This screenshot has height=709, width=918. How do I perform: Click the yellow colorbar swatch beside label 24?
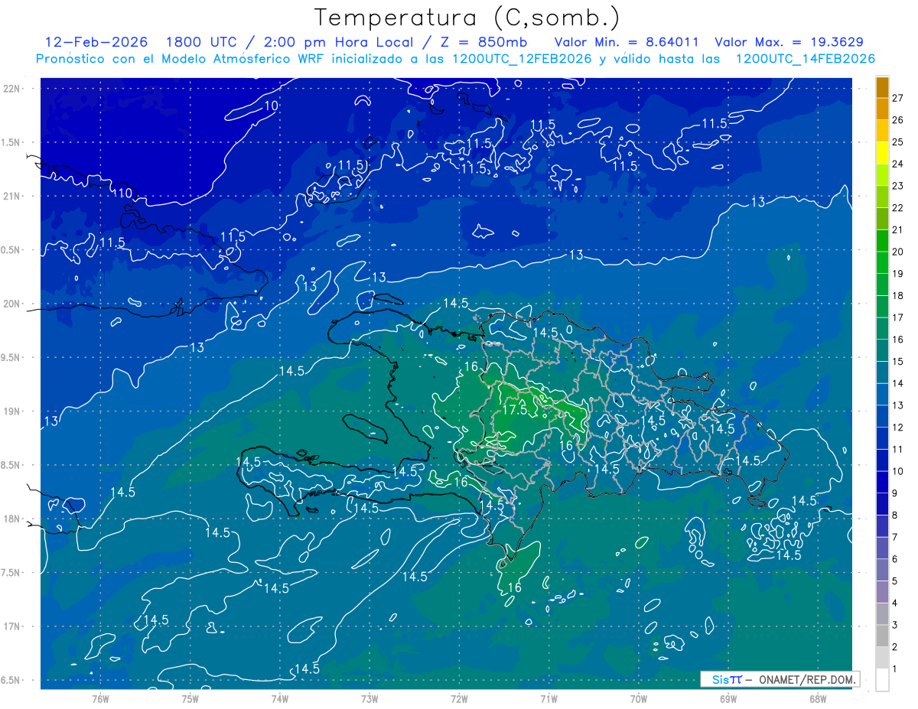pyautogui.click(x=882, y=153)
